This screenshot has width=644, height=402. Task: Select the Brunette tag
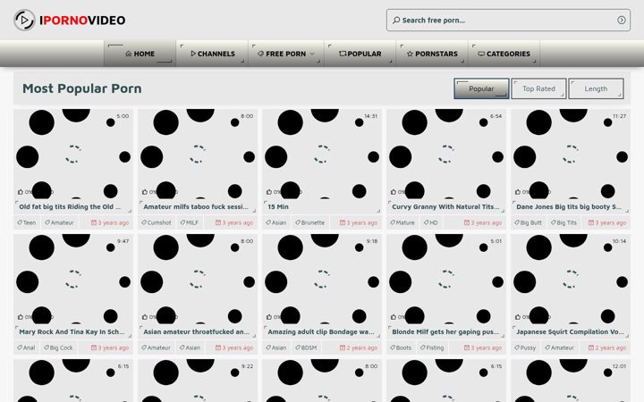tap(309, 222)
